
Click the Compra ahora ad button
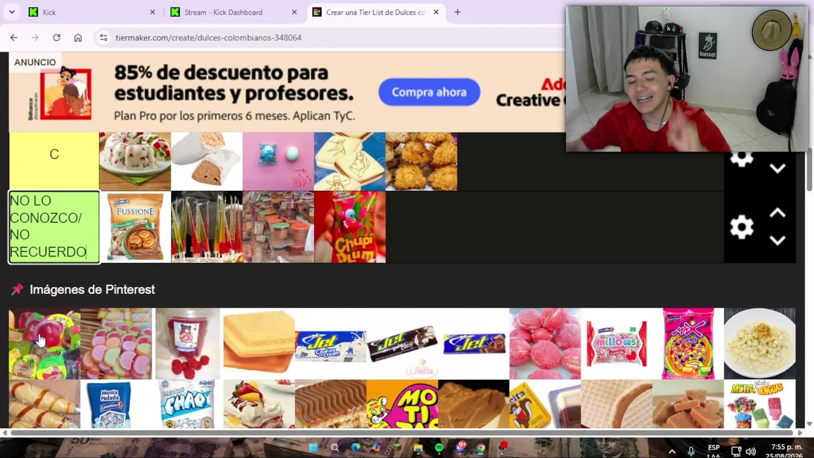[x=429, y=92]
